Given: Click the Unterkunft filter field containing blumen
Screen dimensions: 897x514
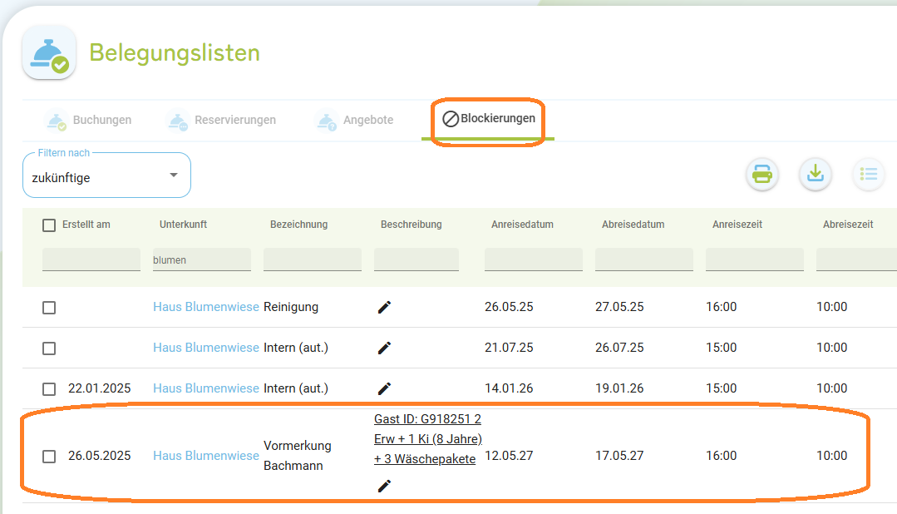Looking at the screenshot, I should (x=202, y=259).
